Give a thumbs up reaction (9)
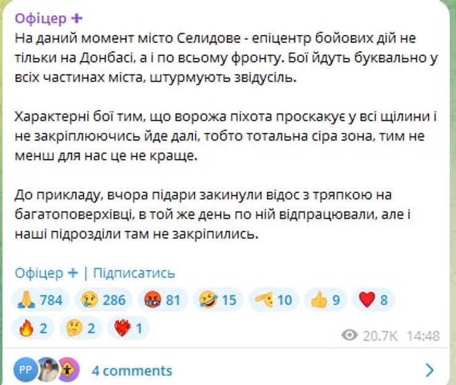Screen dimensions: 456x385 click(326, 300)
